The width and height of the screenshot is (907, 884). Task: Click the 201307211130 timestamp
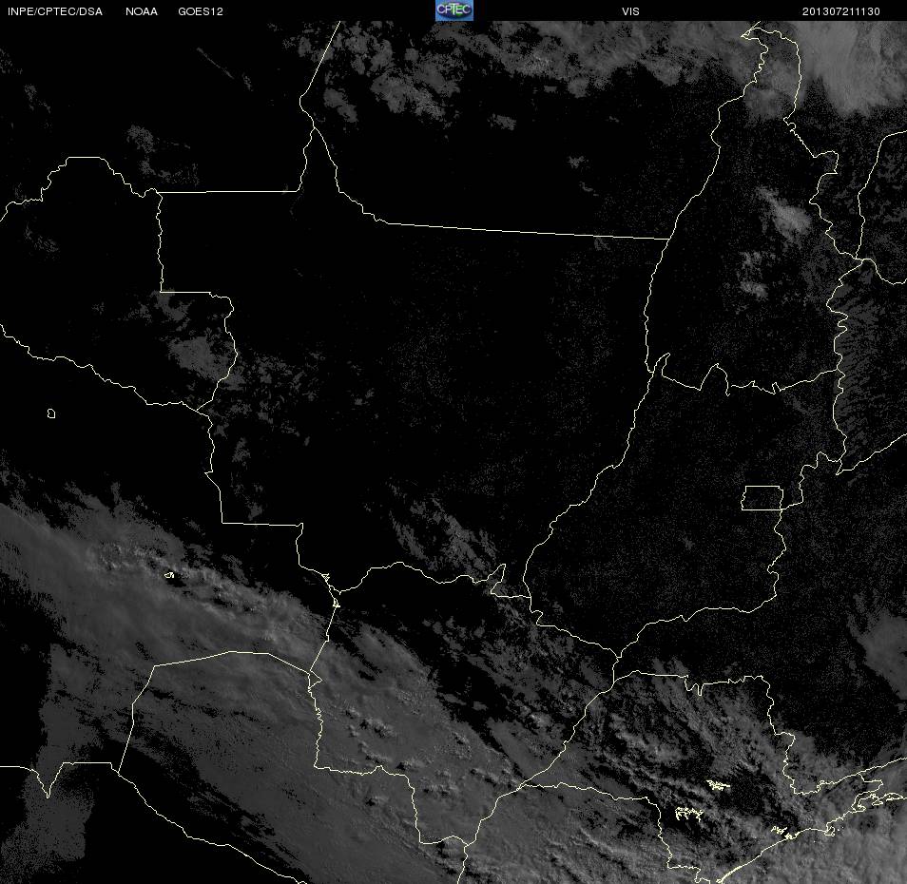[841, 11]
